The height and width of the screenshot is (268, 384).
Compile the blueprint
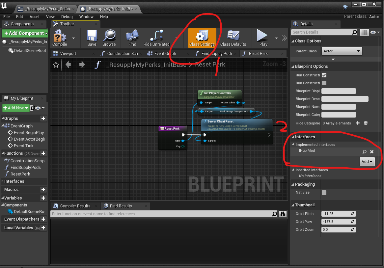pyautogui.click(x=60, y=38)
